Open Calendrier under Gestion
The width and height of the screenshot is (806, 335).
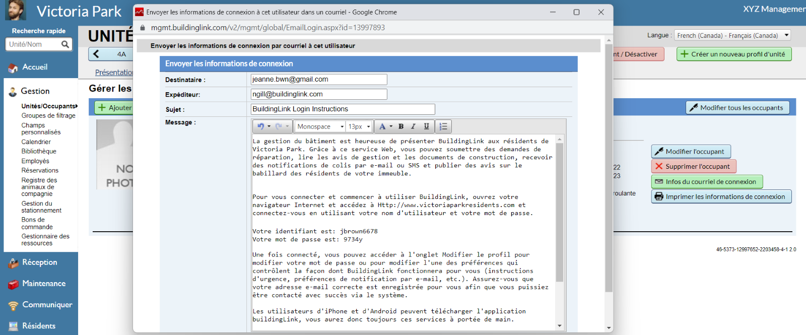click(x=36, y=142)
